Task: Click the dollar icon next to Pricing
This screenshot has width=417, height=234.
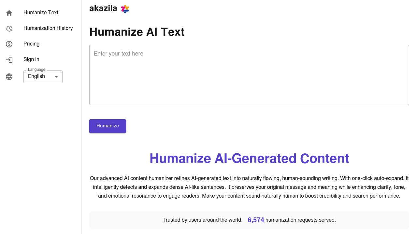Action: tap(9, 44)
